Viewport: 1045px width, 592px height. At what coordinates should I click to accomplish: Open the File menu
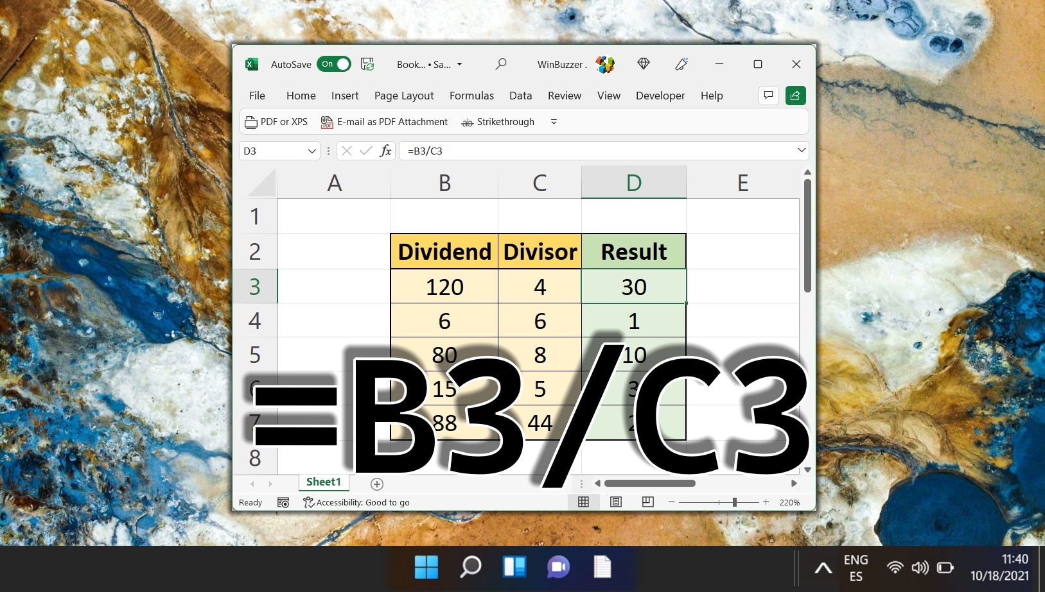point(257,96)
